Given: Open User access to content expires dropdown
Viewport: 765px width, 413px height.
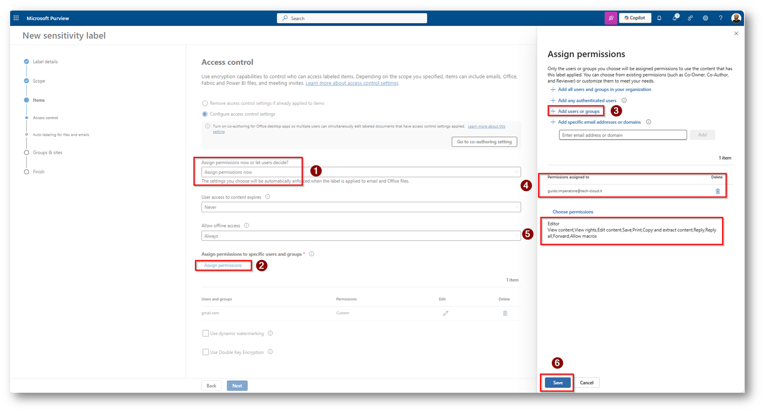Looking at the screenshot, I should click(x=361, y=207).
